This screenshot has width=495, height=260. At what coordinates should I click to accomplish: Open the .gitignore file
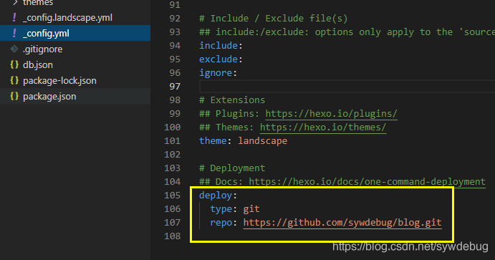tap(42, 49)
